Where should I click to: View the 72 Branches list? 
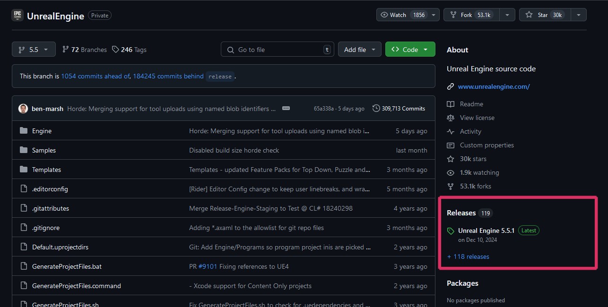pos(85,50)
